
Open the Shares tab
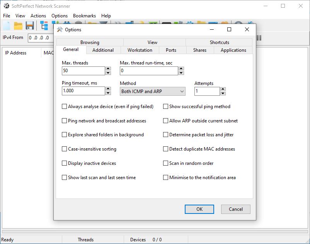click(x=200, y=50)
